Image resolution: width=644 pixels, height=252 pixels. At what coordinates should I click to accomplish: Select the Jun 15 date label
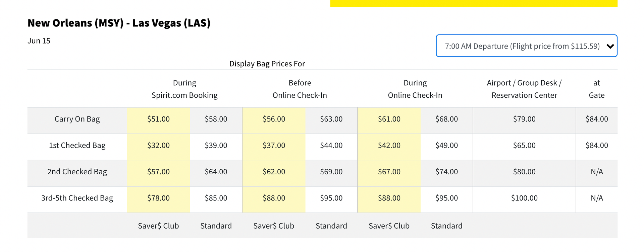pyautogui.click(x=39, y=40)
